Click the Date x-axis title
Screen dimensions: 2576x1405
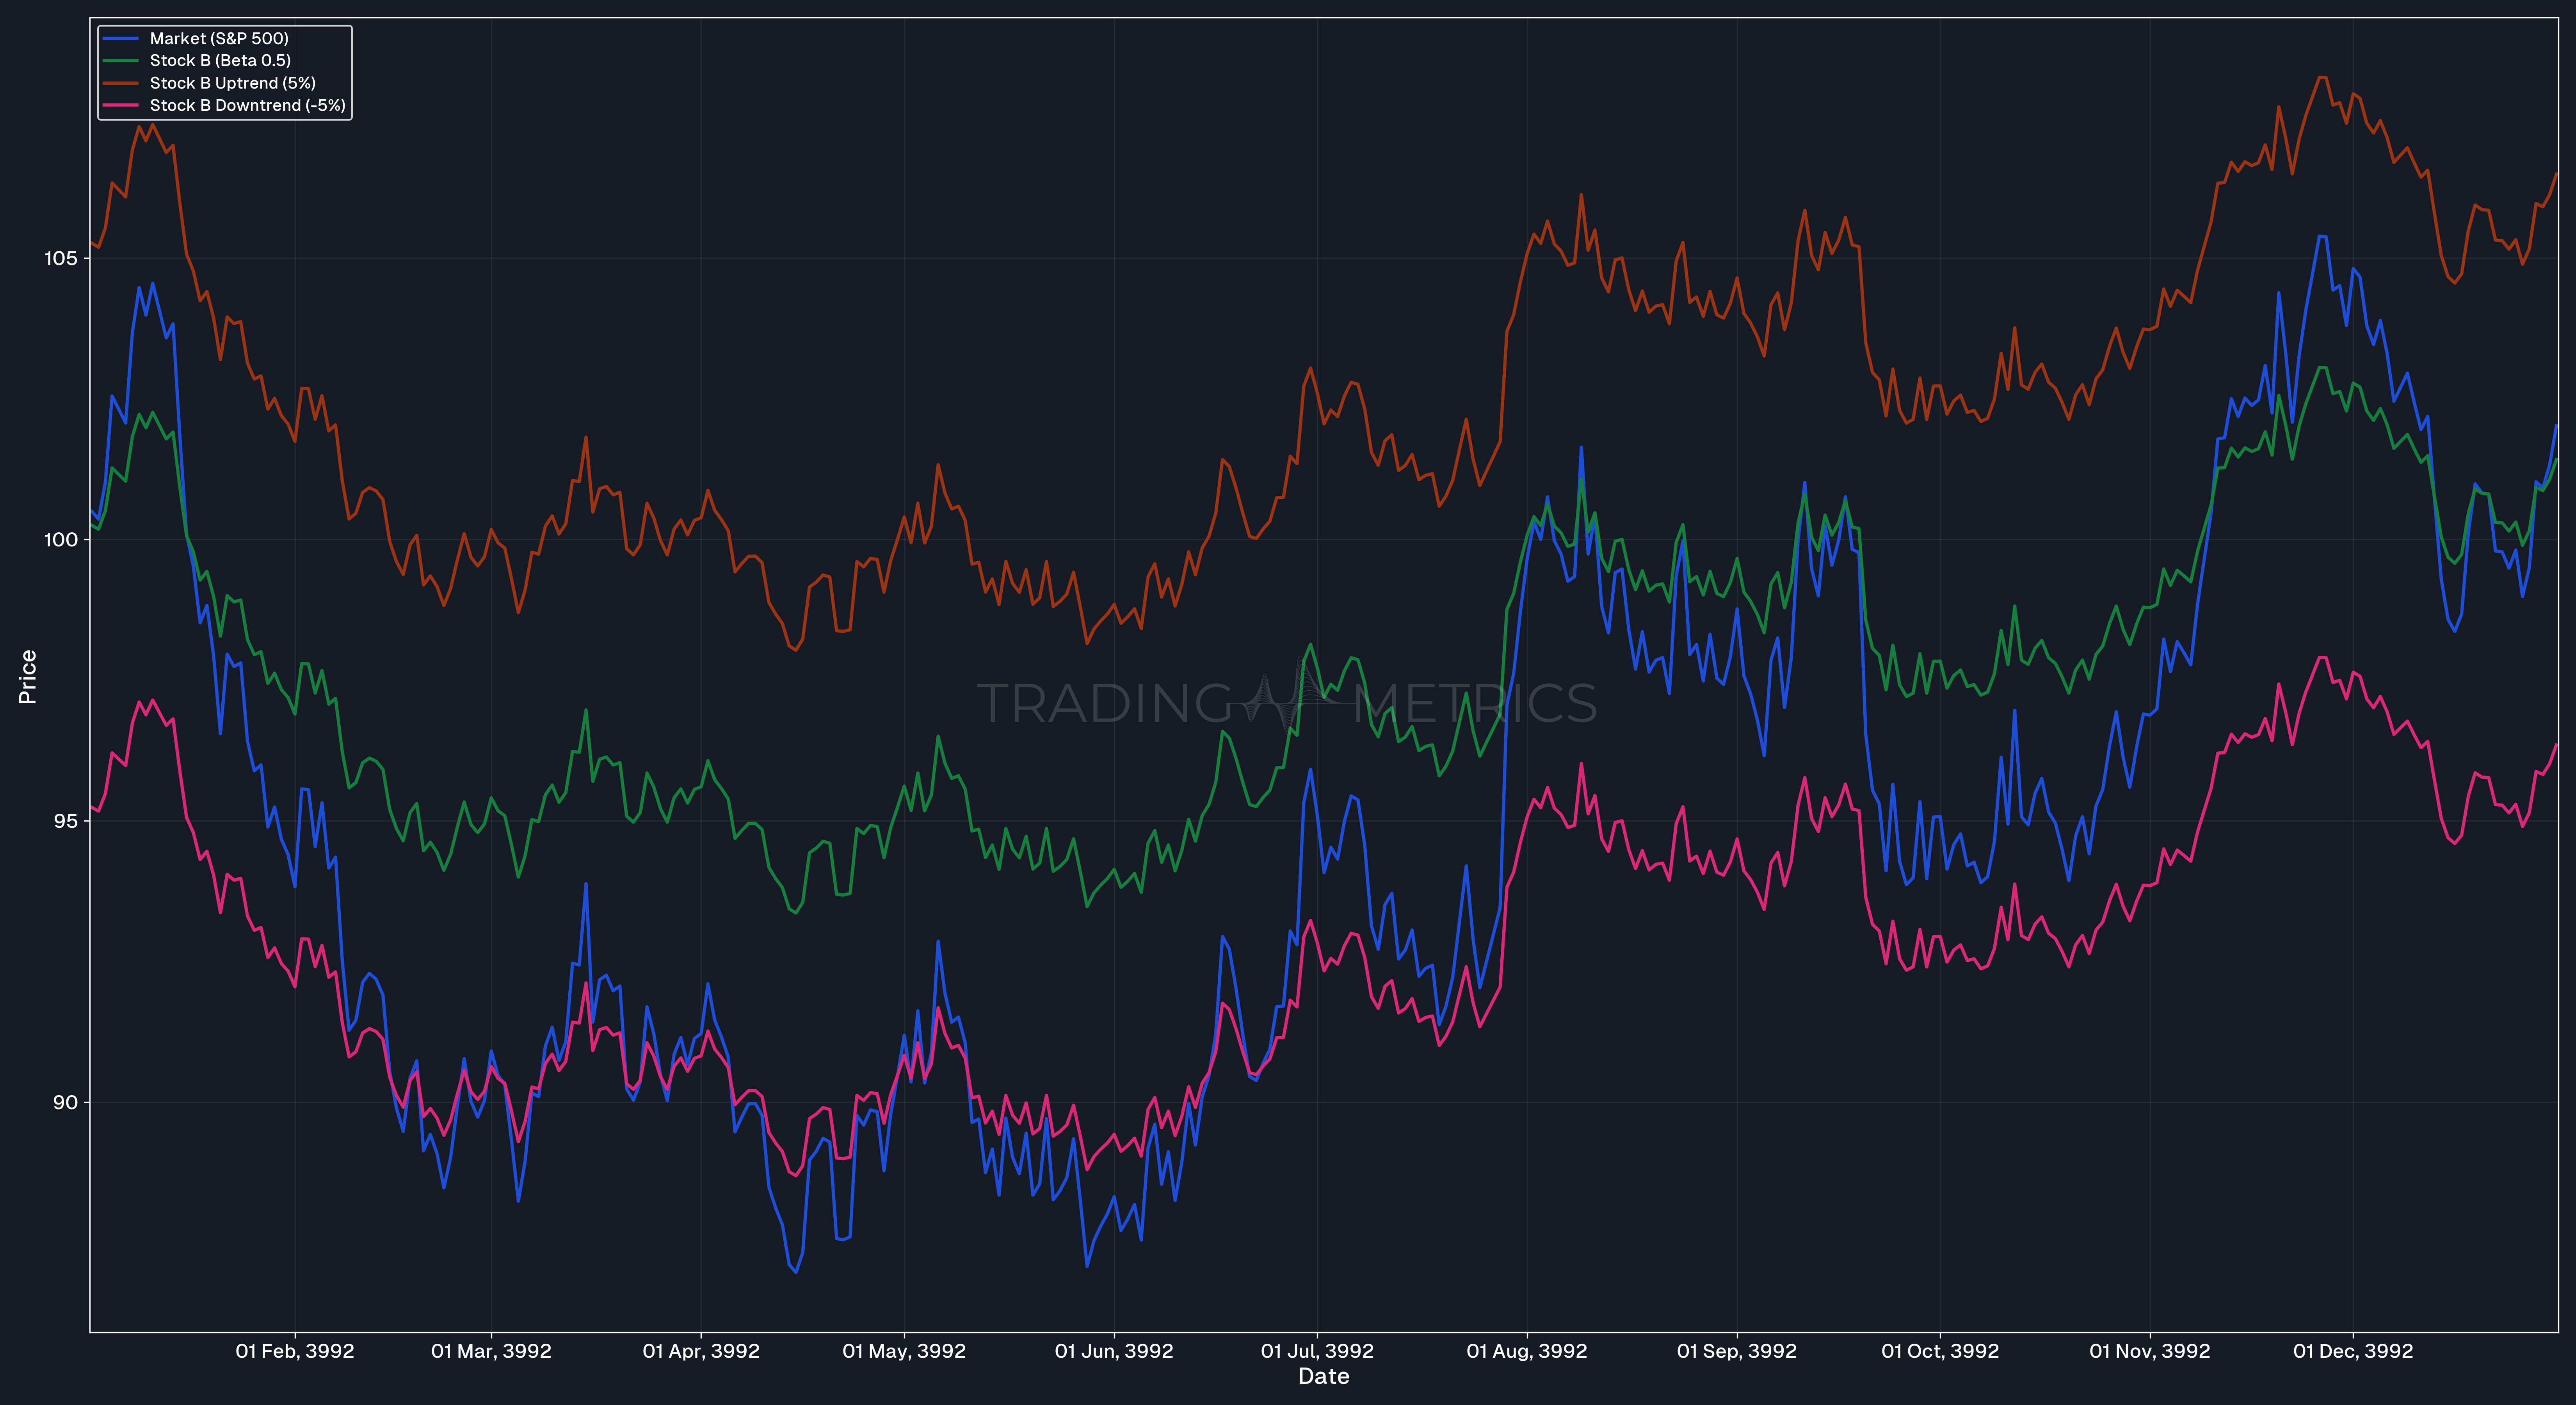tap(1323, 1376)
